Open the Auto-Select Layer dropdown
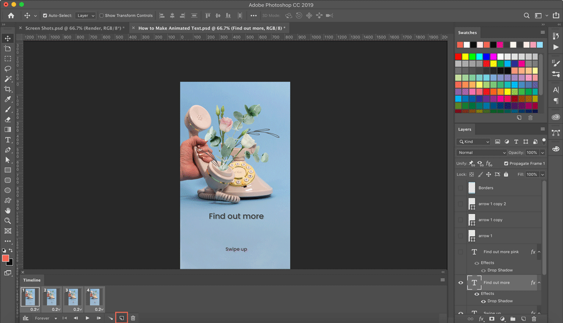Image resolution: width=563 pixels, height=323 pixels. click(85, 16)
